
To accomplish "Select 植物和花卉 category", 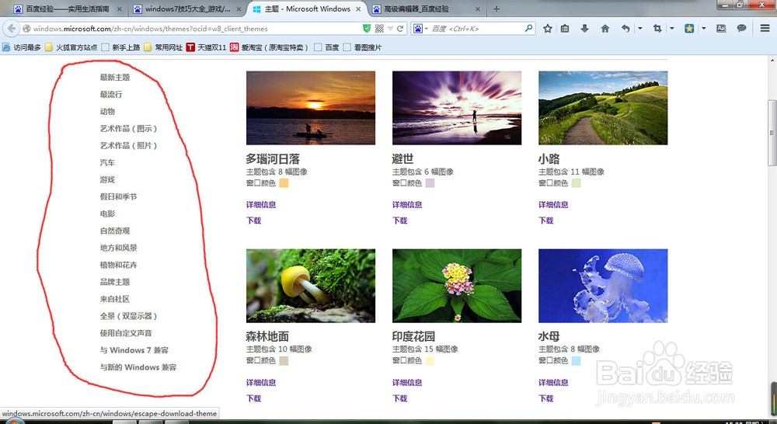I will click(x=118, y=265).
